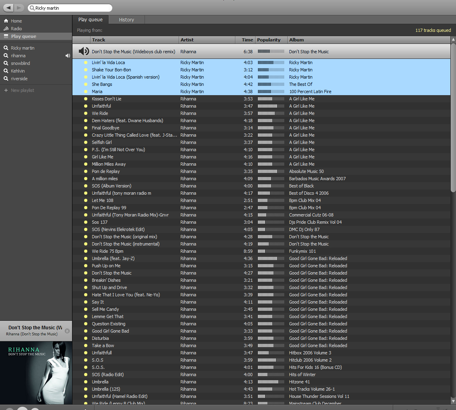456x410 pixels.
Task: Click the search icon beside 'riverside'
Action: 6,78
